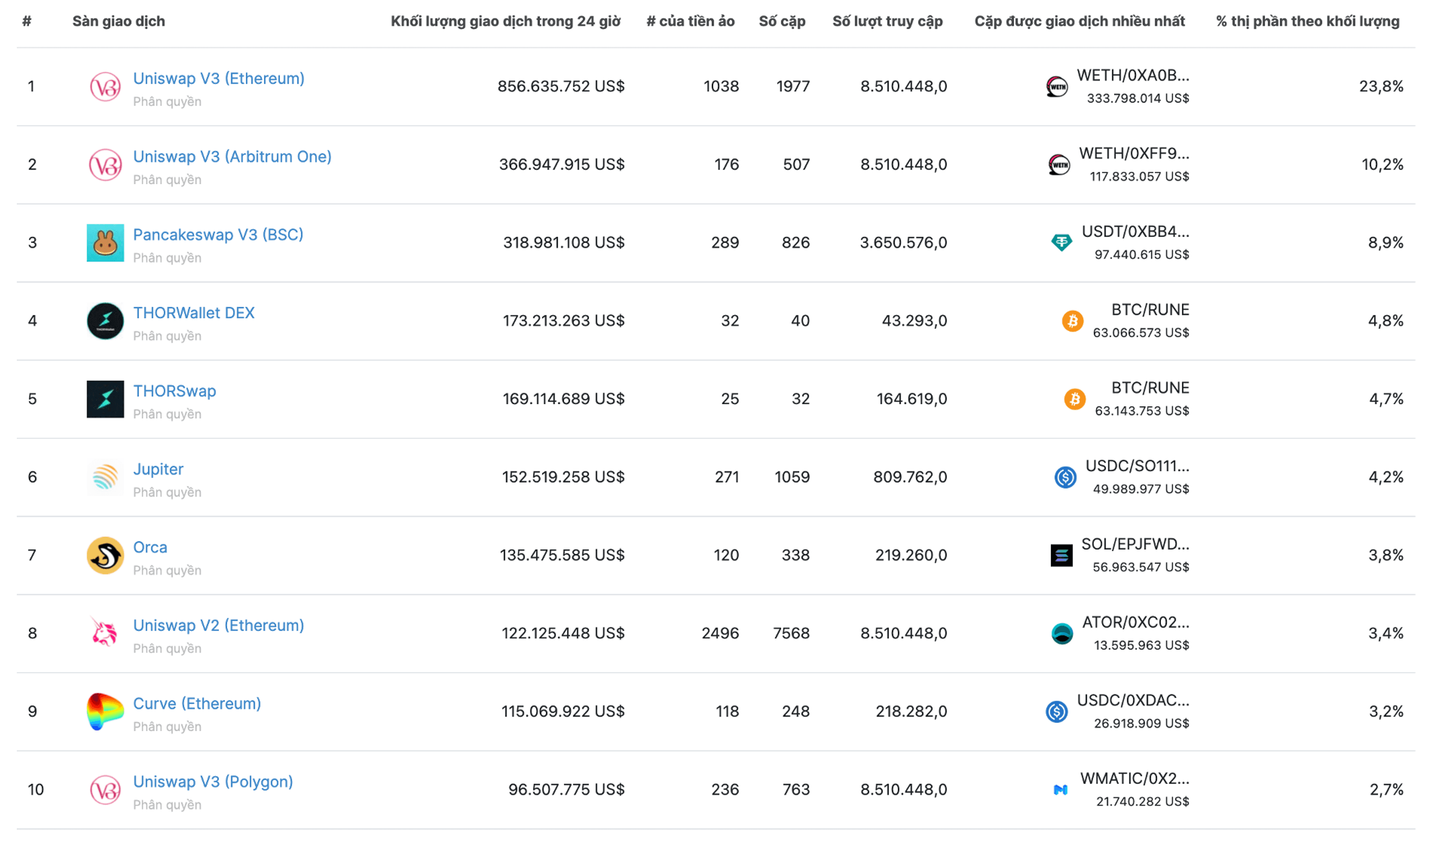The height and width of the screenshot is (843, 1447).
Task: Open the Uniswap V3 (Ethereum) exchange link
Action: (x=219, y=79)
